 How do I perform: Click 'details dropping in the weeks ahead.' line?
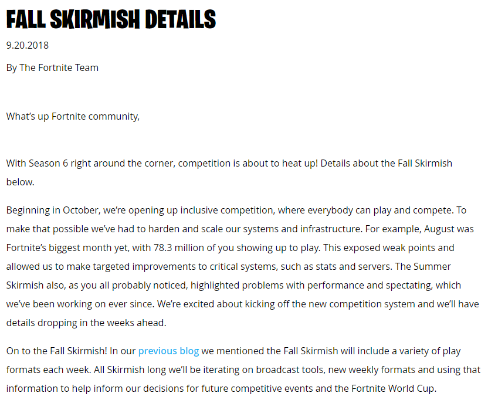click(86, 323)
